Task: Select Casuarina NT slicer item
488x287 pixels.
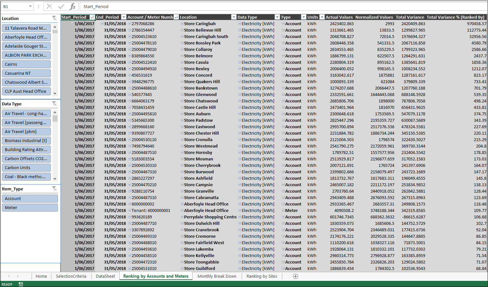Action: (26, 73)
